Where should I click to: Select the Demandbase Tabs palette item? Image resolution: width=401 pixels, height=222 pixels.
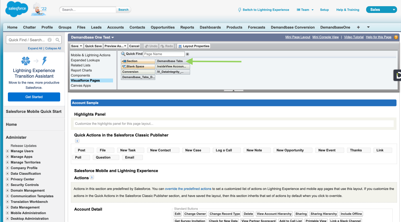[x=173, y=61]
